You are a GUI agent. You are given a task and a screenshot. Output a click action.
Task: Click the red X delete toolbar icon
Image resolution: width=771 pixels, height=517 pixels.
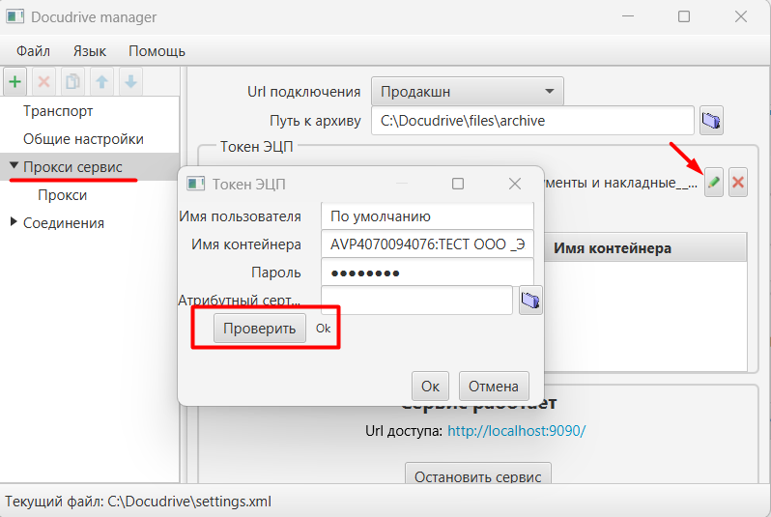point(43,82)
